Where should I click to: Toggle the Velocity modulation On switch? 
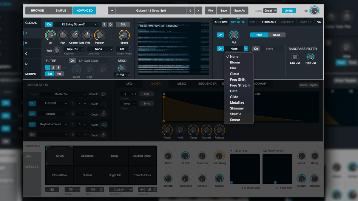click(x=32, y=114)
